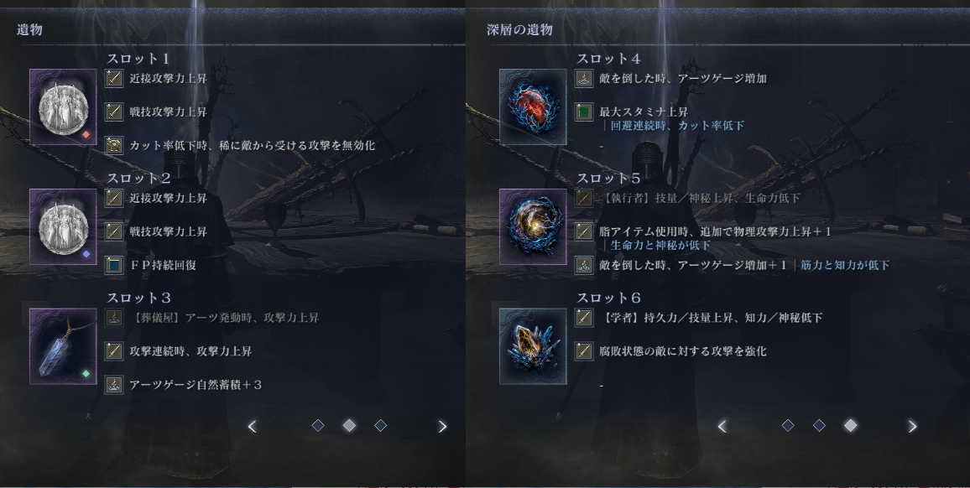The width and height of the screenshot is (970, 488).
Task: Go to next page in 深層の遺物 panel
Action: [x=912, y=426]
